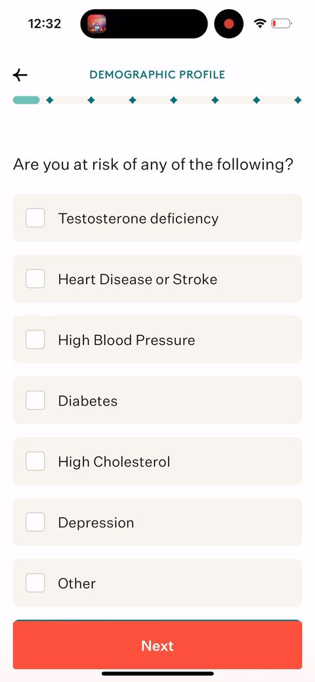Tap the low battery icon
The image size is (315, 682).
coord(282,24)
